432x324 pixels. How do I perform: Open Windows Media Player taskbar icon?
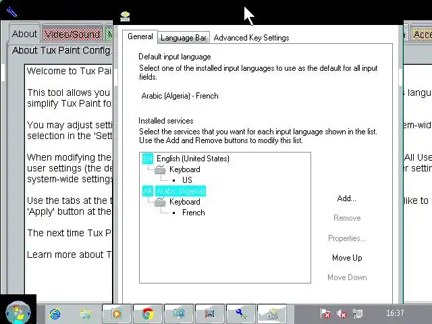click(x=117, y=314)
